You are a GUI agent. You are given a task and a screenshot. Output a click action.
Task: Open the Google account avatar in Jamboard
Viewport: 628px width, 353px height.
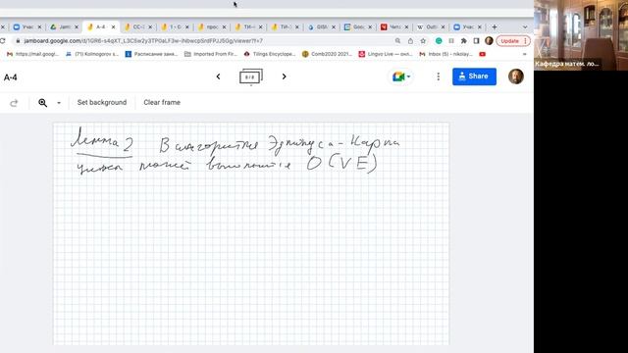516,76
